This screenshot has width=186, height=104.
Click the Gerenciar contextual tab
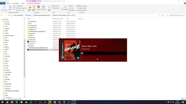coord(34,1)
